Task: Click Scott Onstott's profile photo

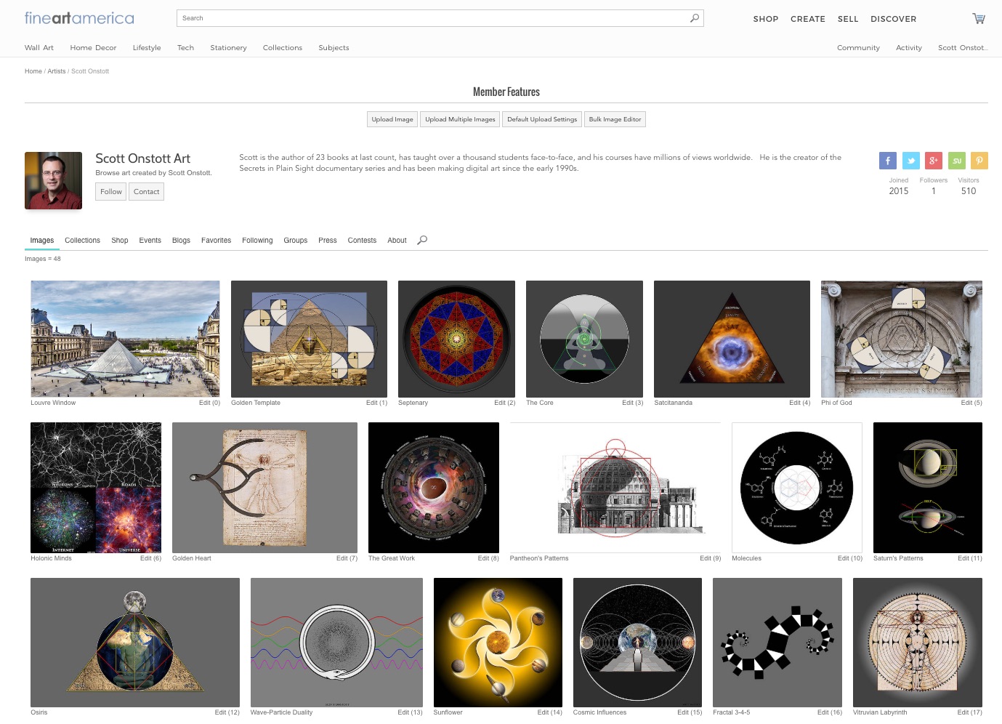Action: pos(53,180)
